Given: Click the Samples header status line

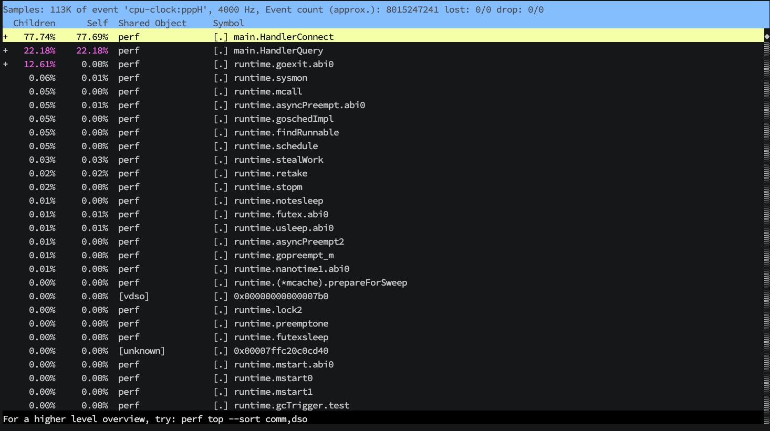Looking at the screenshot, I should coord(273,9).
